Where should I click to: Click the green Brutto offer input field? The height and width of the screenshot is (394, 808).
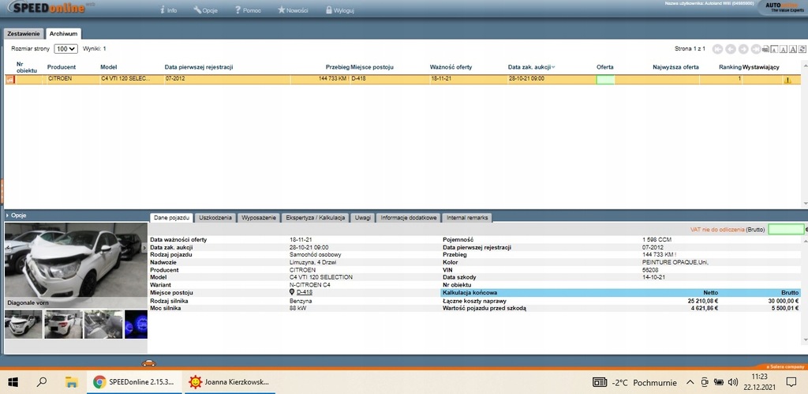pos(785,230)
